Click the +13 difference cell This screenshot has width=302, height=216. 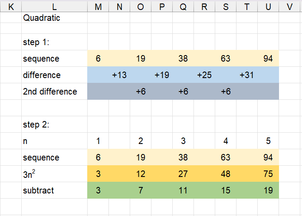click(119, 75)
